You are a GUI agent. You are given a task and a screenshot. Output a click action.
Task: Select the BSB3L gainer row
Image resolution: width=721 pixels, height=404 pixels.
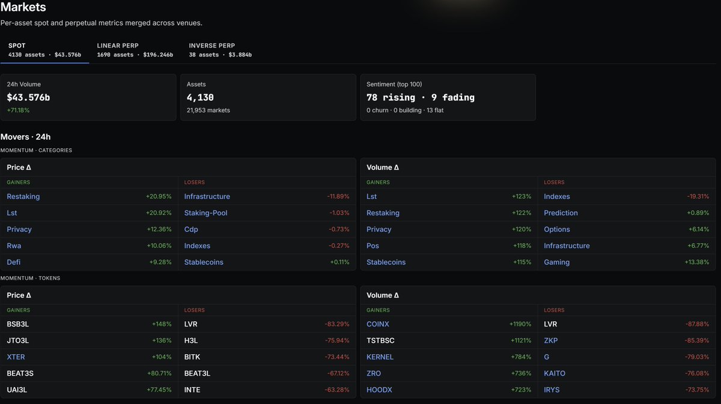click(89, 324)
